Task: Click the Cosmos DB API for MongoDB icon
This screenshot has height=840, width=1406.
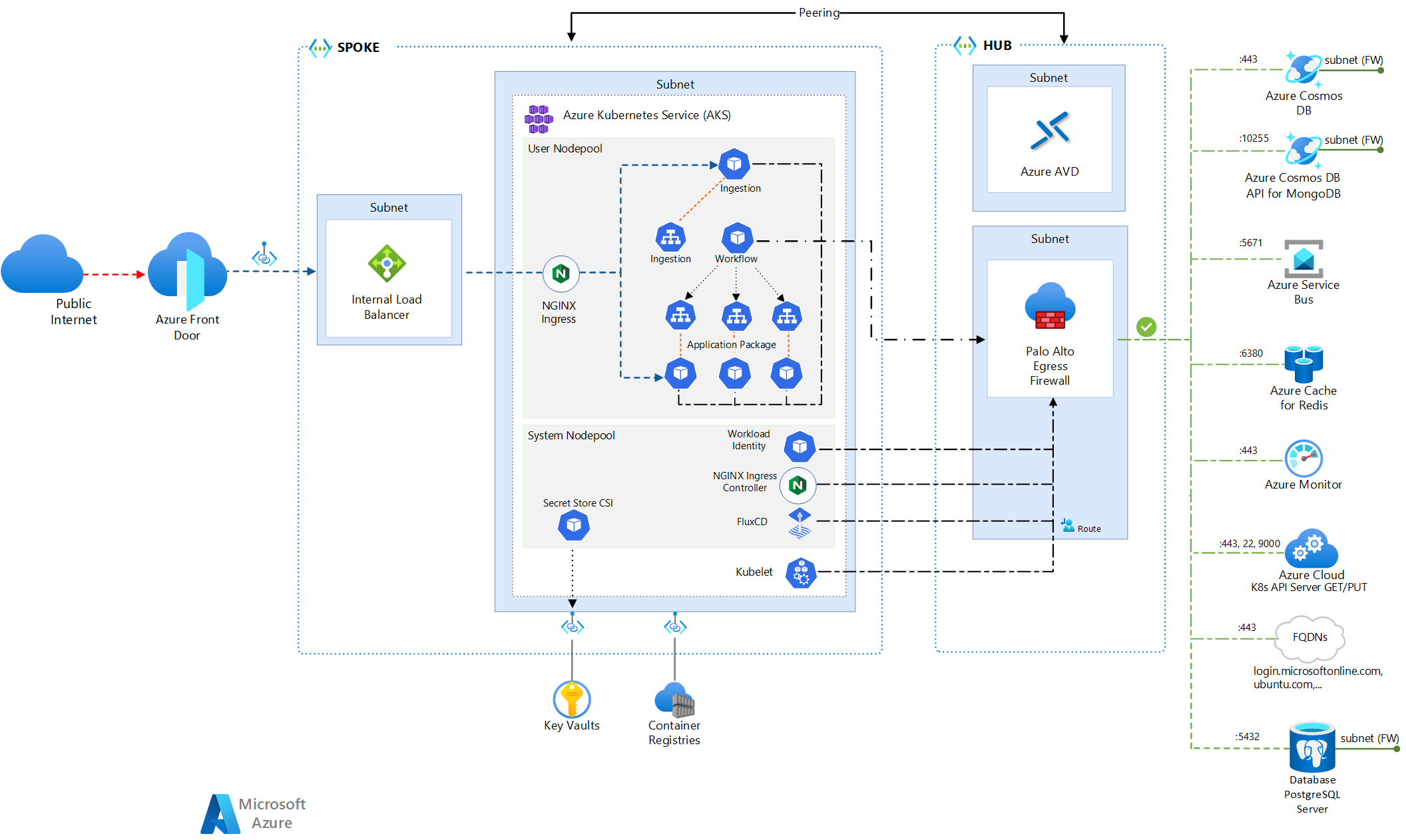Action: [1303, 150]
